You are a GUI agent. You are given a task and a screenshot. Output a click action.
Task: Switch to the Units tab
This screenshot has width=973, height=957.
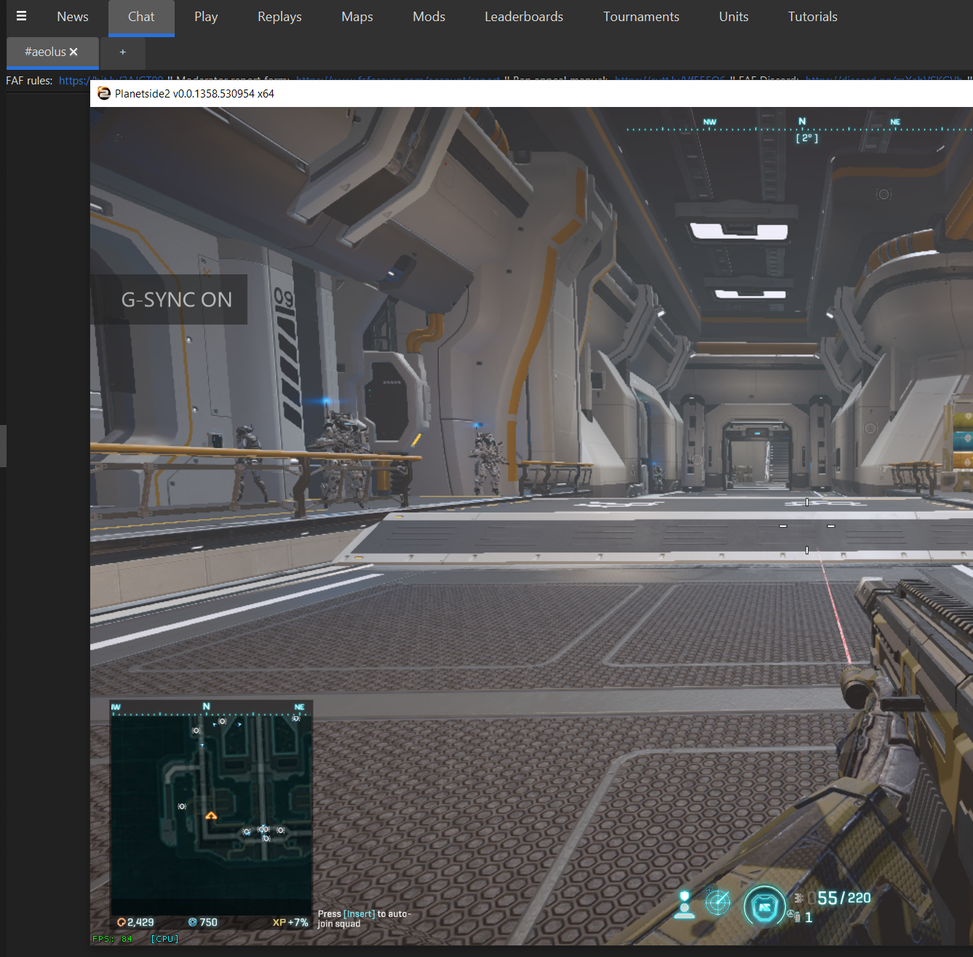[734, 17]
